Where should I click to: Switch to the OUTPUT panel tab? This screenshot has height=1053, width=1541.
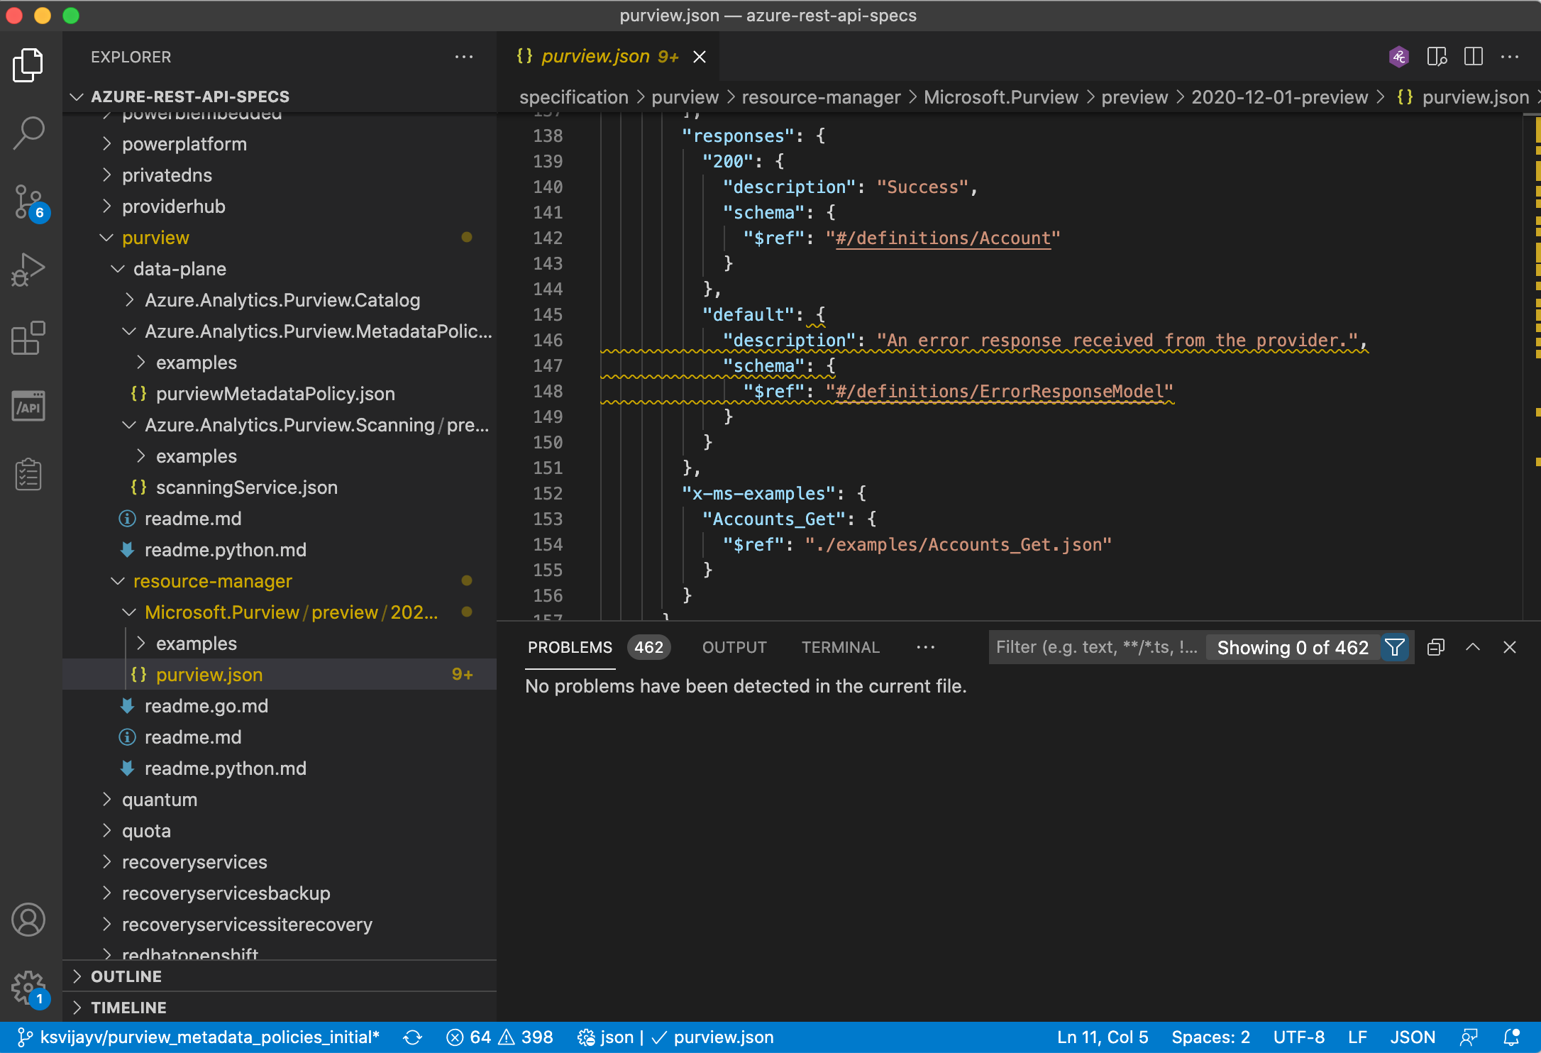(734, 647)
